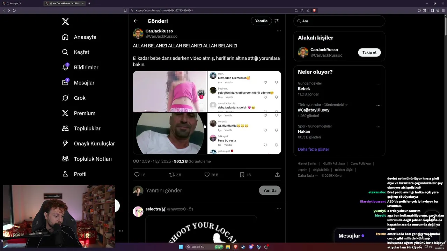Open Discord from the taskbar
Screen dimensions: 447x251
tap(251, 247)
